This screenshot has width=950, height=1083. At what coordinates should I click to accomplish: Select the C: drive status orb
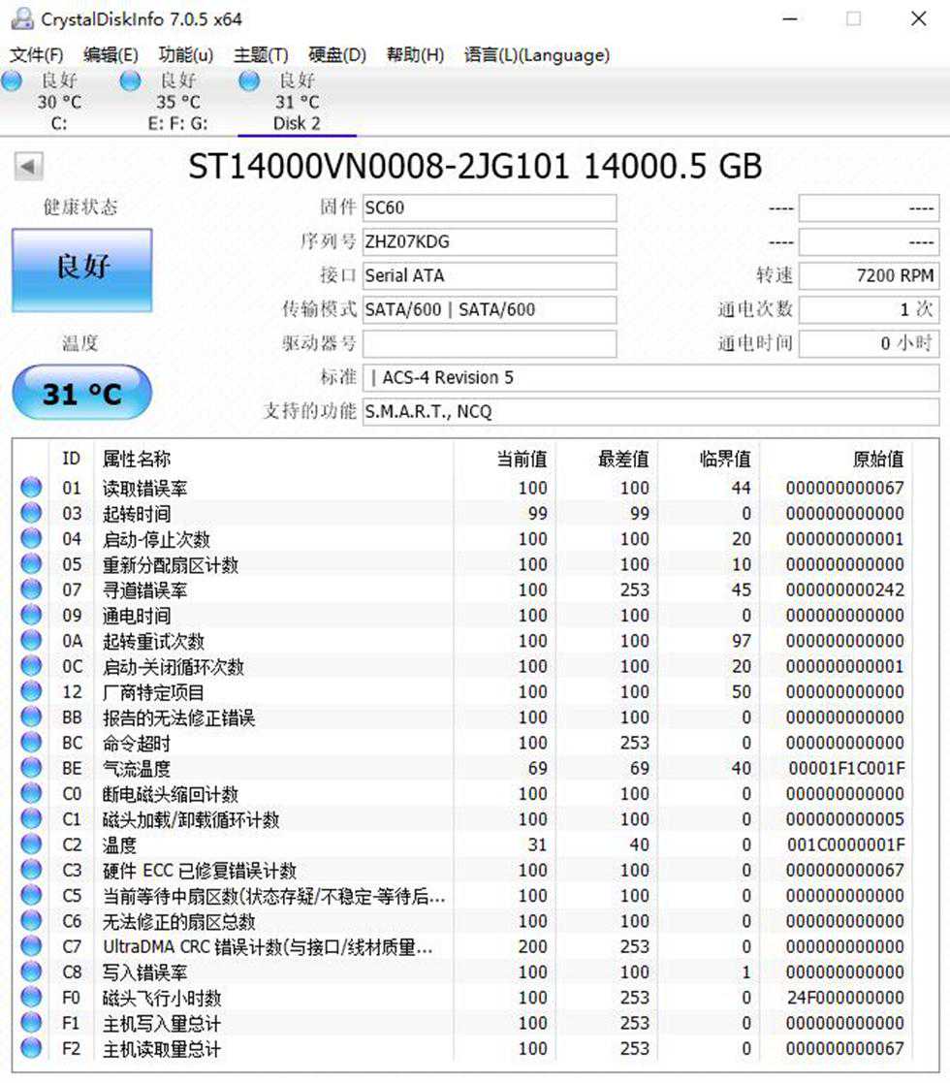12,81
